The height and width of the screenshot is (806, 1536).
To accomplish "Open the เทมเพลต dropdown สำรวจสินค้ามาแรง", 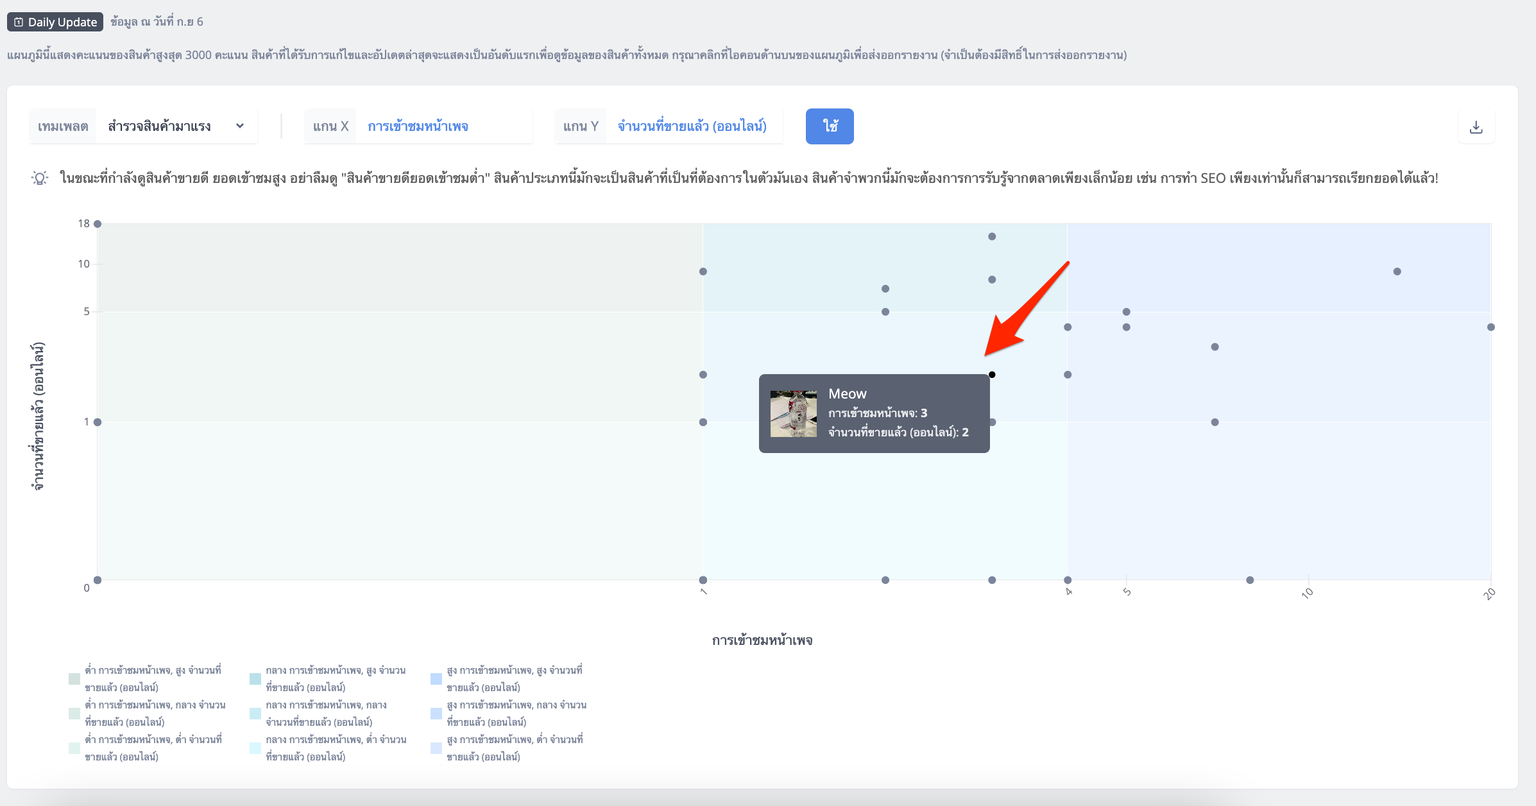I will [176, 126].
